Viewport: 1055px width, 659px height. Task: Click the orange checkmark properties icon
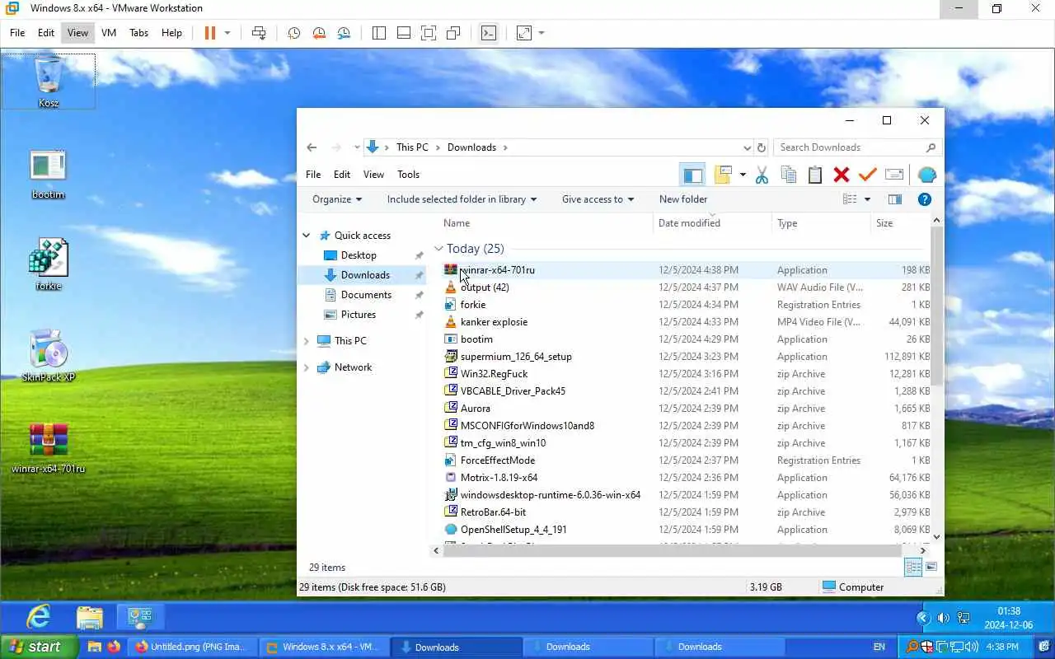click(x=867, y=175)
